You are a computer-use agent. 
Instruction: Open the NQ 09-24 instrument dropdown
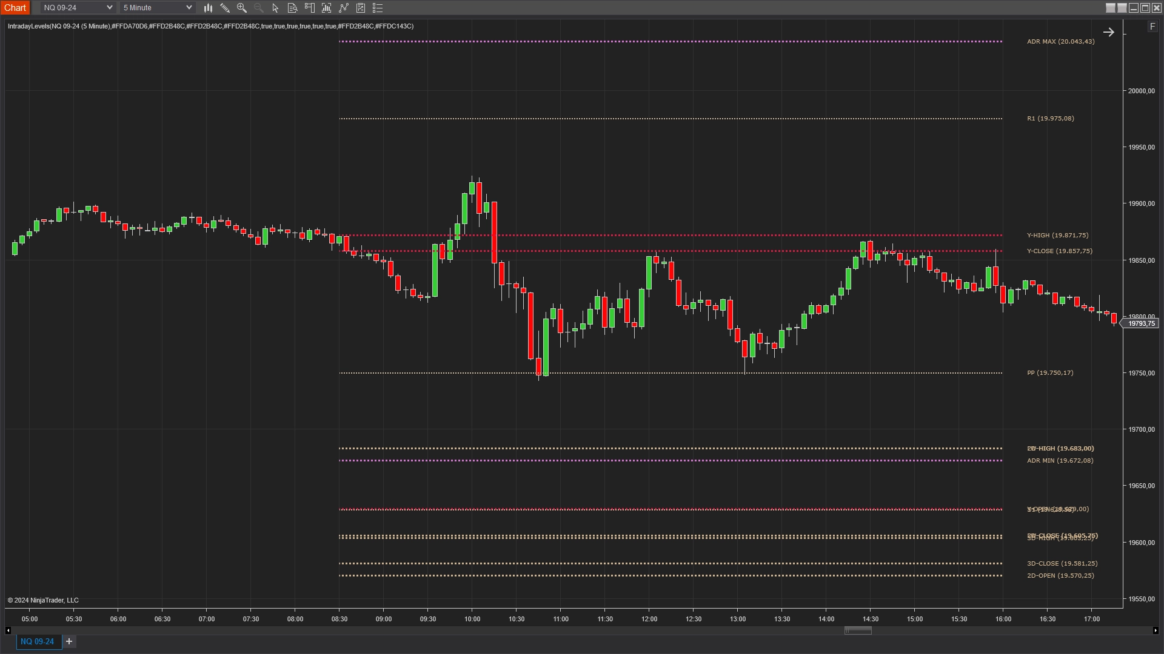point(78,8)
